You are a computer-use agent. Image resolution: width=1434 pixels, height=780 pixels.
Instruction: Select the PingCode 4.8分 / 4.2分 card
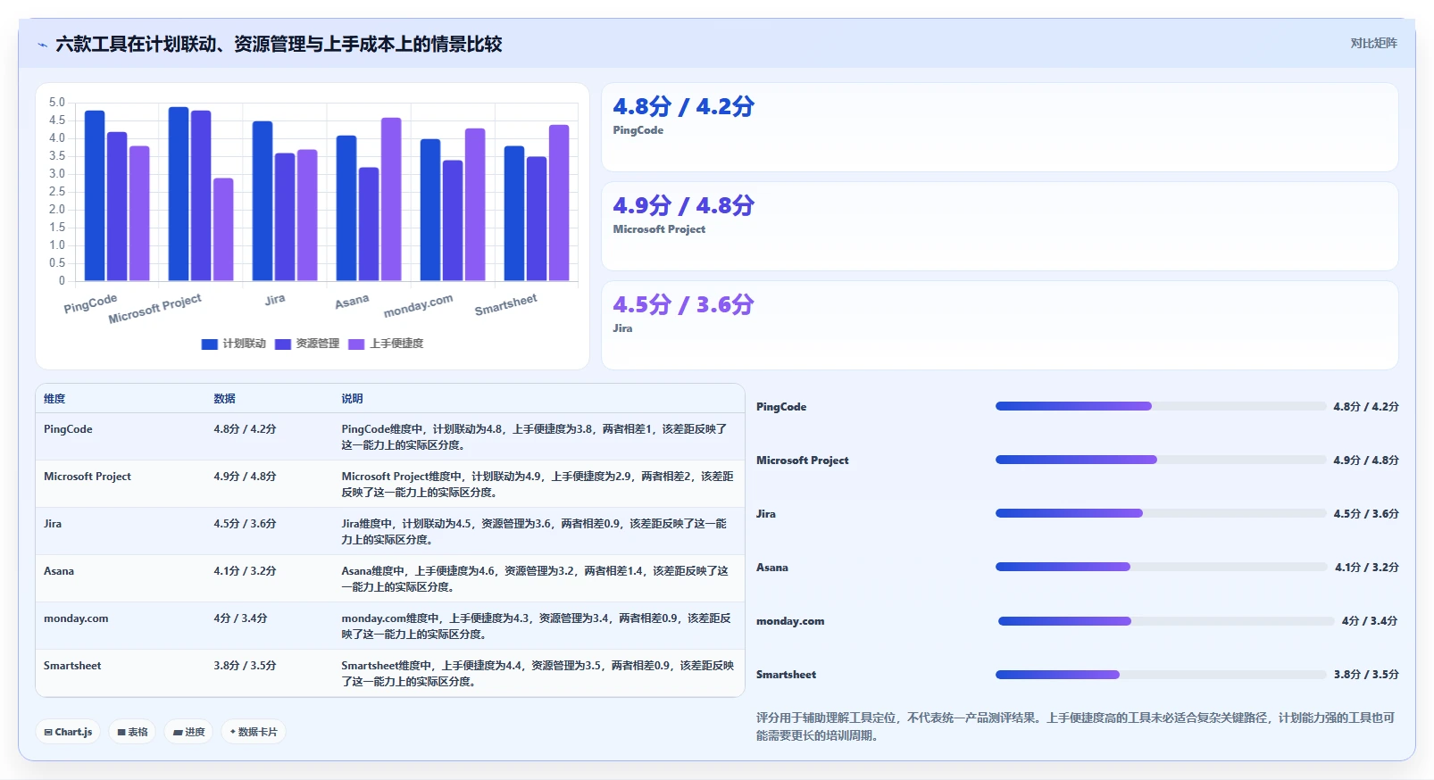pos(999,127)
